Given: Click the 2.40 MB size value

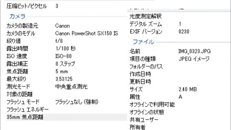Looking at the screenshot, I should pyautogui.click(x=188, y=89).
